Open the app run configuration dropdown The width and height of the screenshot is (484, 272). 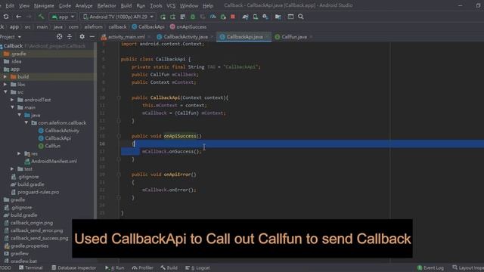[64, 17]
